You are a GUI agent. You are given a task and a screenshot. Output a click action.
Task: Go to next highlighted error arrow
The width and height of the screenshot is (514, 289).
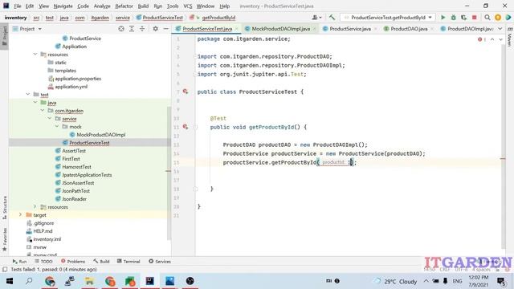click(x=500, y=39)
